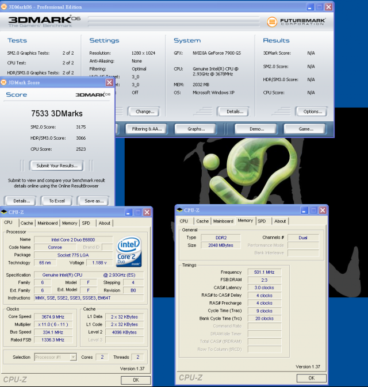This screenshot has height=387, width=368.
Task: Switch to Cache tab in left CPU-Z
Action: click(x=26, y=223)
